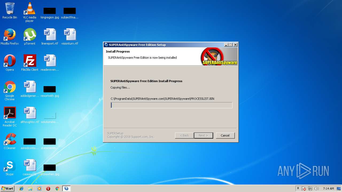Image resolution: width=342 pixels, height=192 pixels.
Task: Open Windows Explorer from the taskbar
Action: [x=30, y=189]
